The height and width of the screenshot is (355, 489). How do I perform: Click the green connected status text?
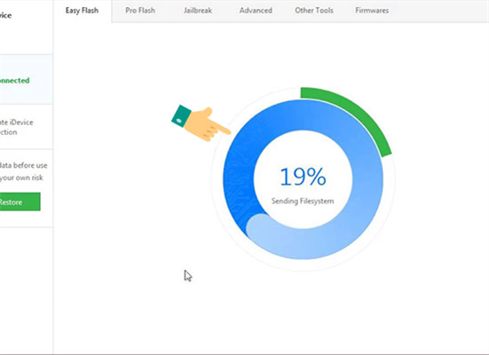(x=15, y=81)
